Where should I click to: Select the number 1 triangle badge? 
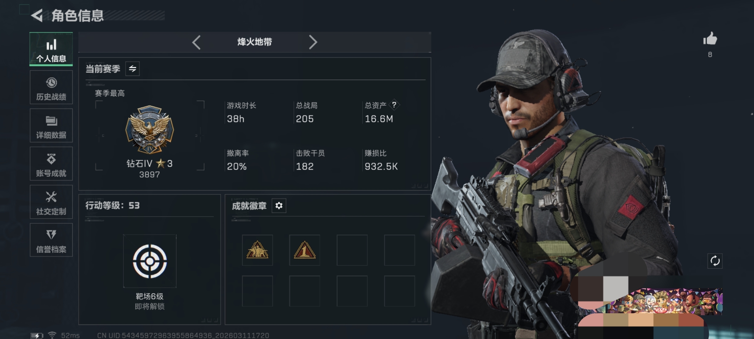click(304, 250)
